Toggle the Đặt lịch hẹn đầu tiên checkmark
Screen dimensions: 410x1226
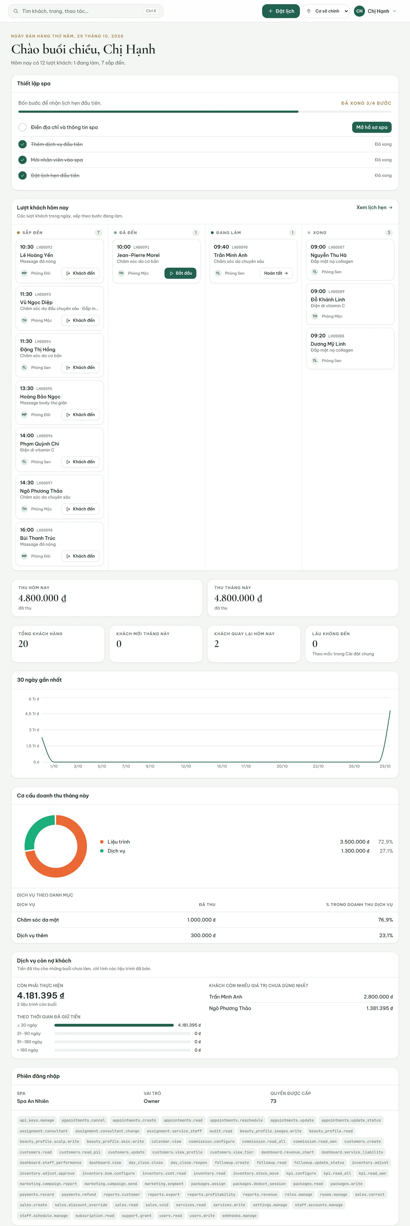22,175
